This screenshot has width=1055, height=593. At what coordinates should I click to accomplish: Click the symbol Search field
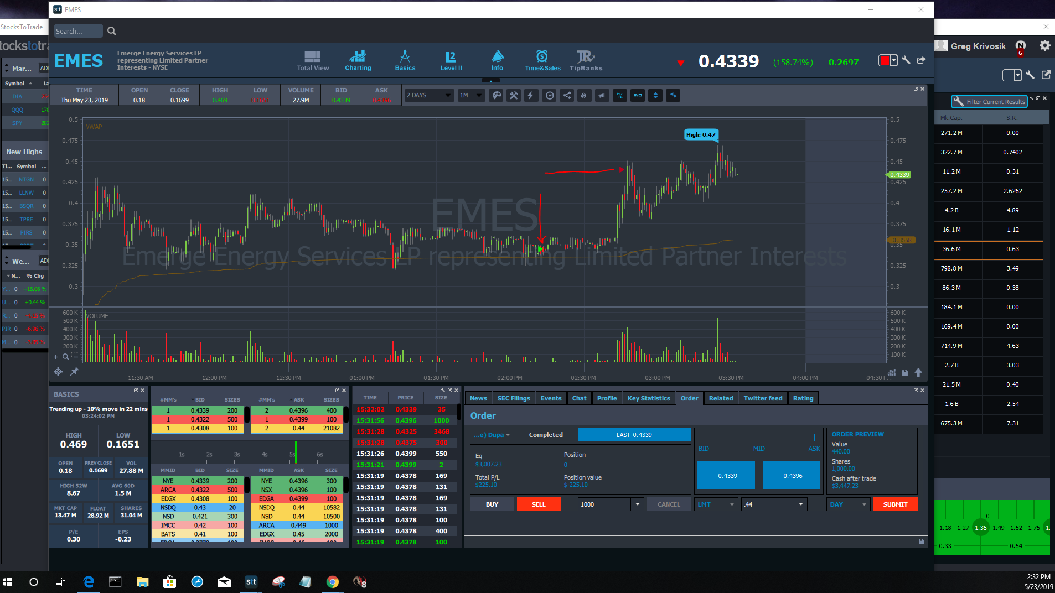(x=78, y=31)
